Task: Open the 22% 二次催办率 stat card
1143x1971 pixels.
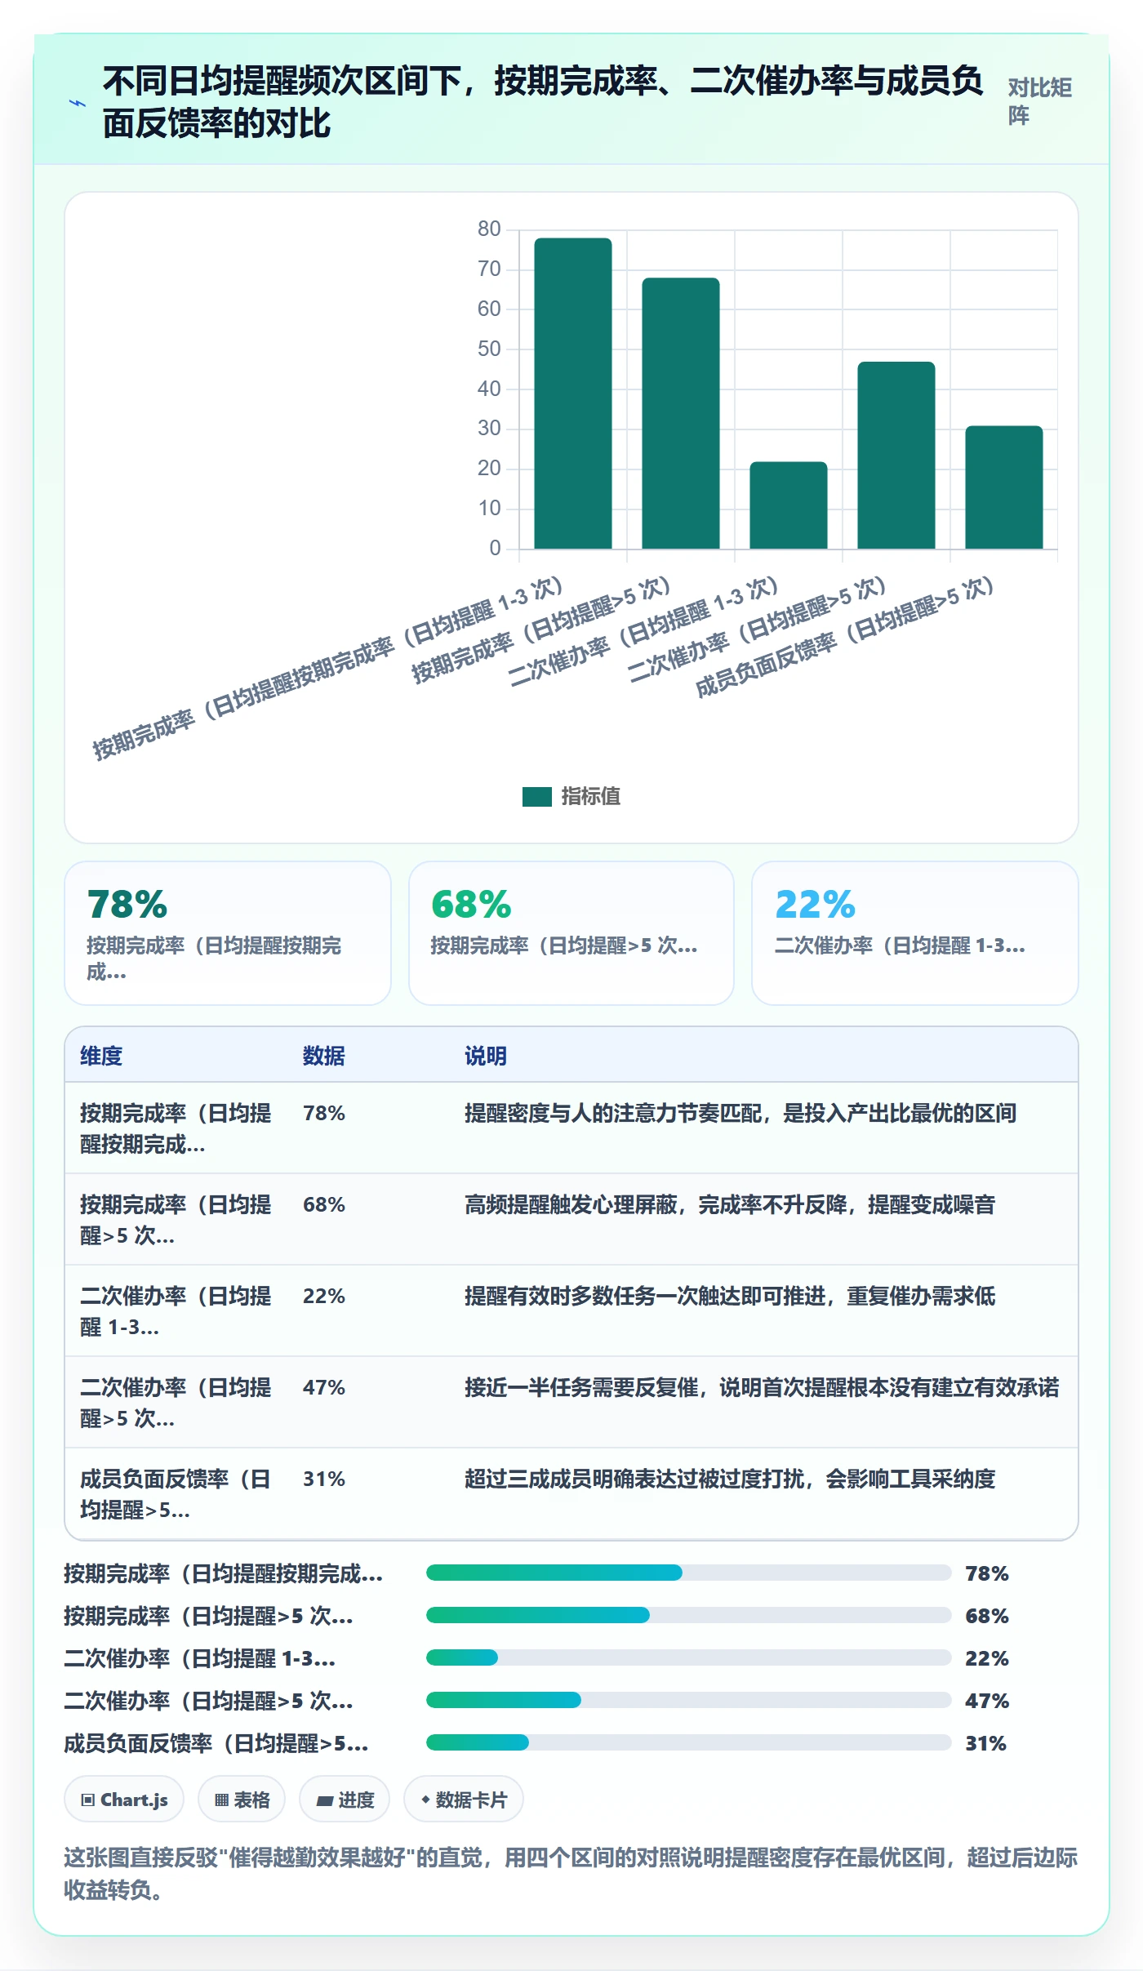Action: pos(915,933)
